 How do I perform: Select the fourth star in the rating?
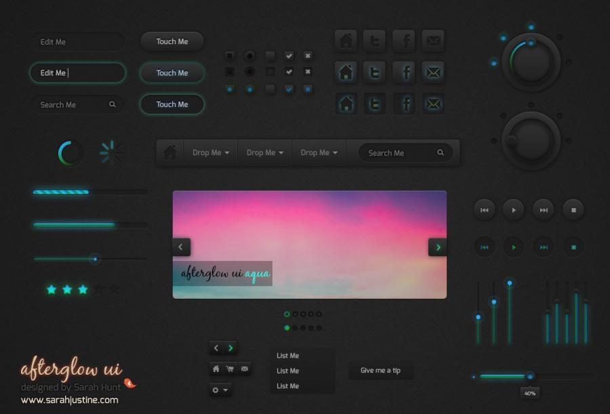coord(99,289)
